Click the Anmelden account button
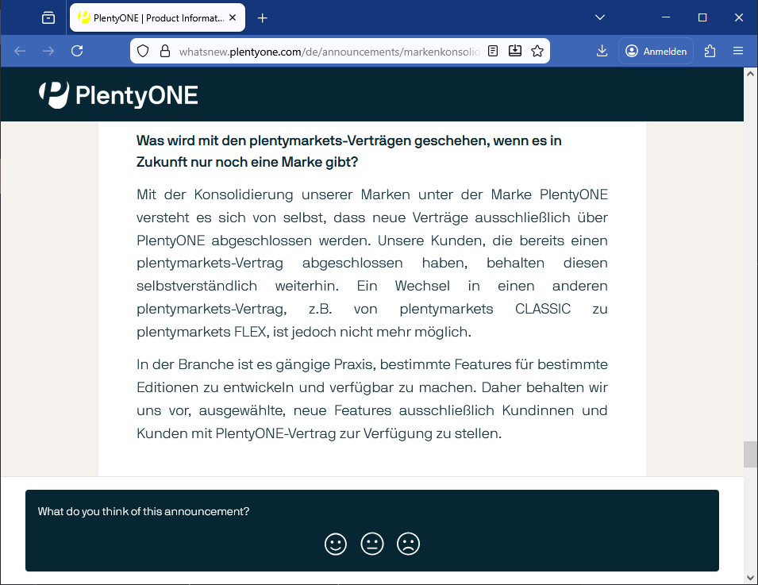 tap(656, 51)
